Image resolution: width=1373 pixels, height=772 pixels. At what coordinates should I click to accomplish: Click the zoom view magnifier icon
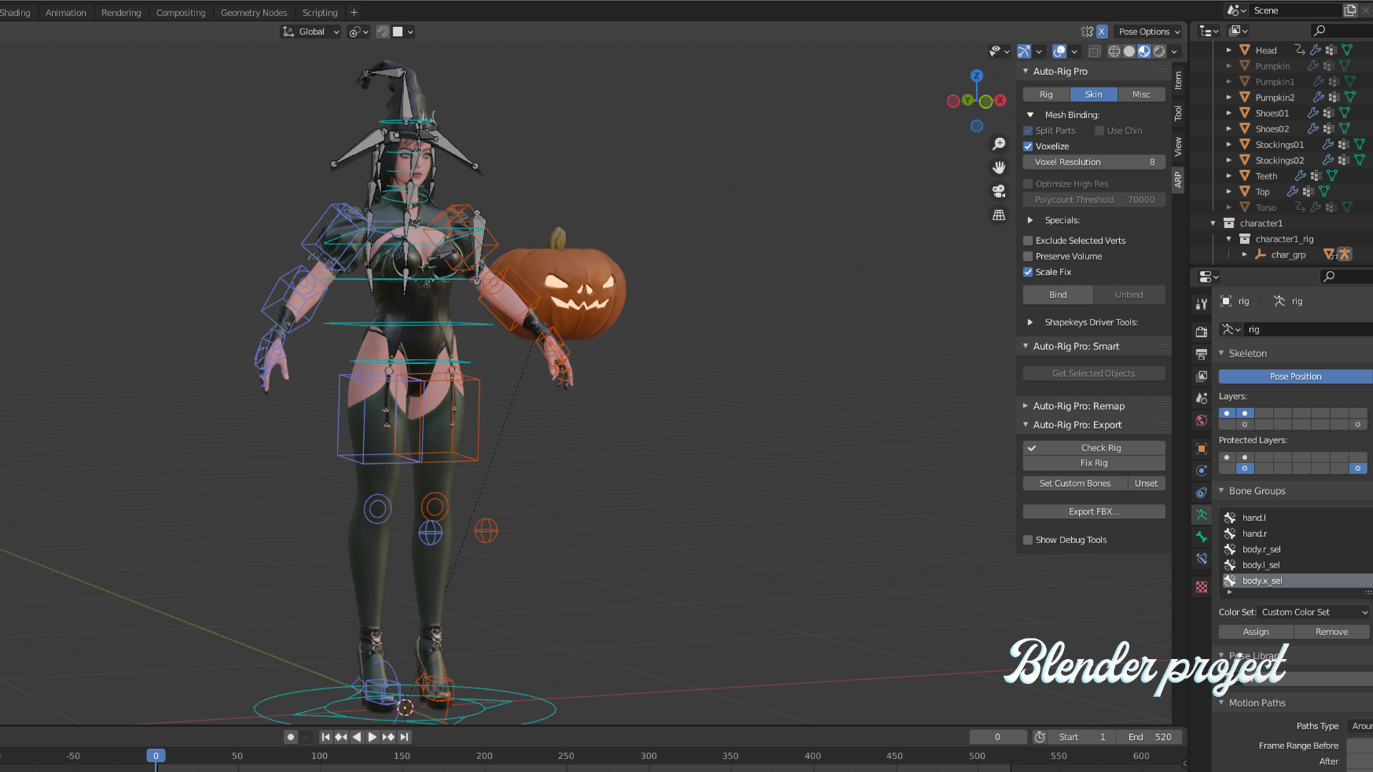999,144
